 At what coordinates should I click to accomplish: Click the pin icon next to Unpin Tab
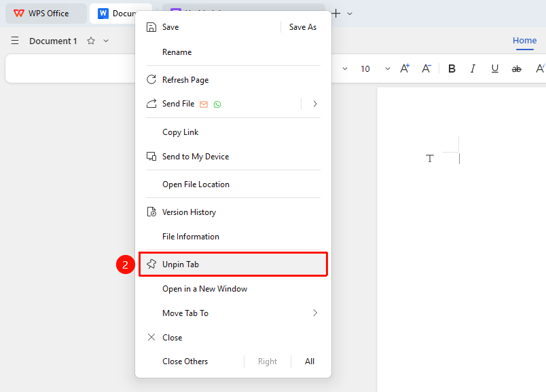[x=151, y=264]
